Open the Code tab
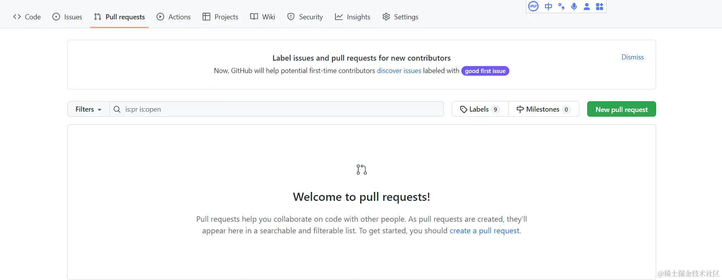The height and width of the screenshot is (280, 722). click(x=27, y=17)
